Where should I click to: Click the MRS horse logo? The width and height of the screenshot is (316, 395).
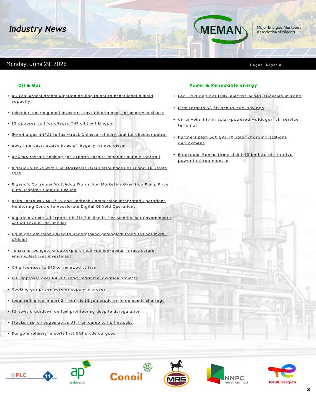[x=176, y=373]
